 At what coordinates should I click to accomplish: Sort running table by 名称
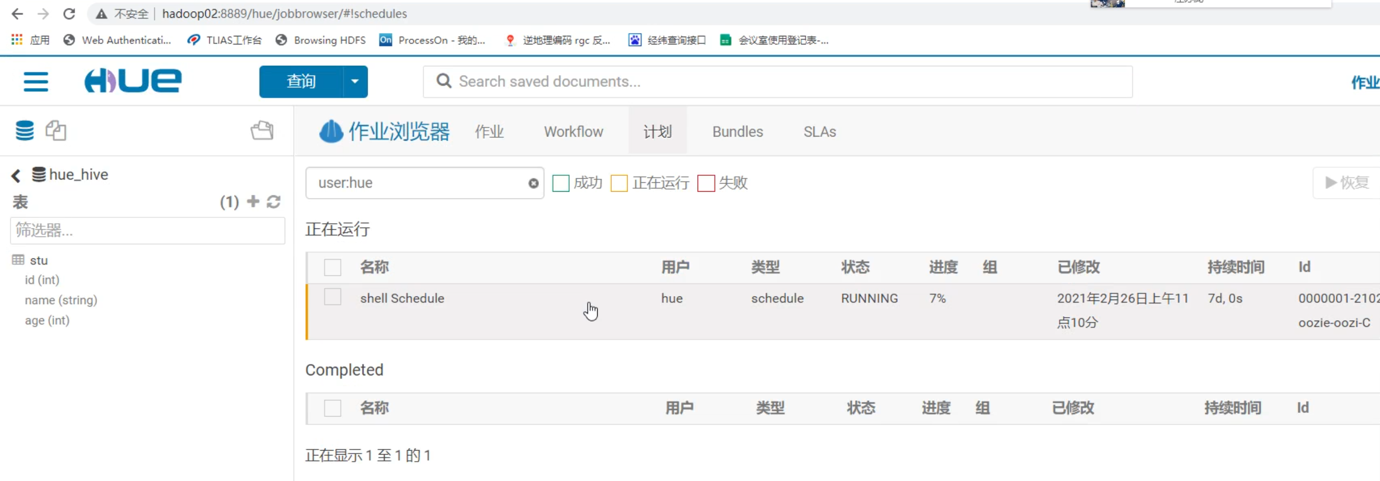pyautogui.click(x=374, y=267)
